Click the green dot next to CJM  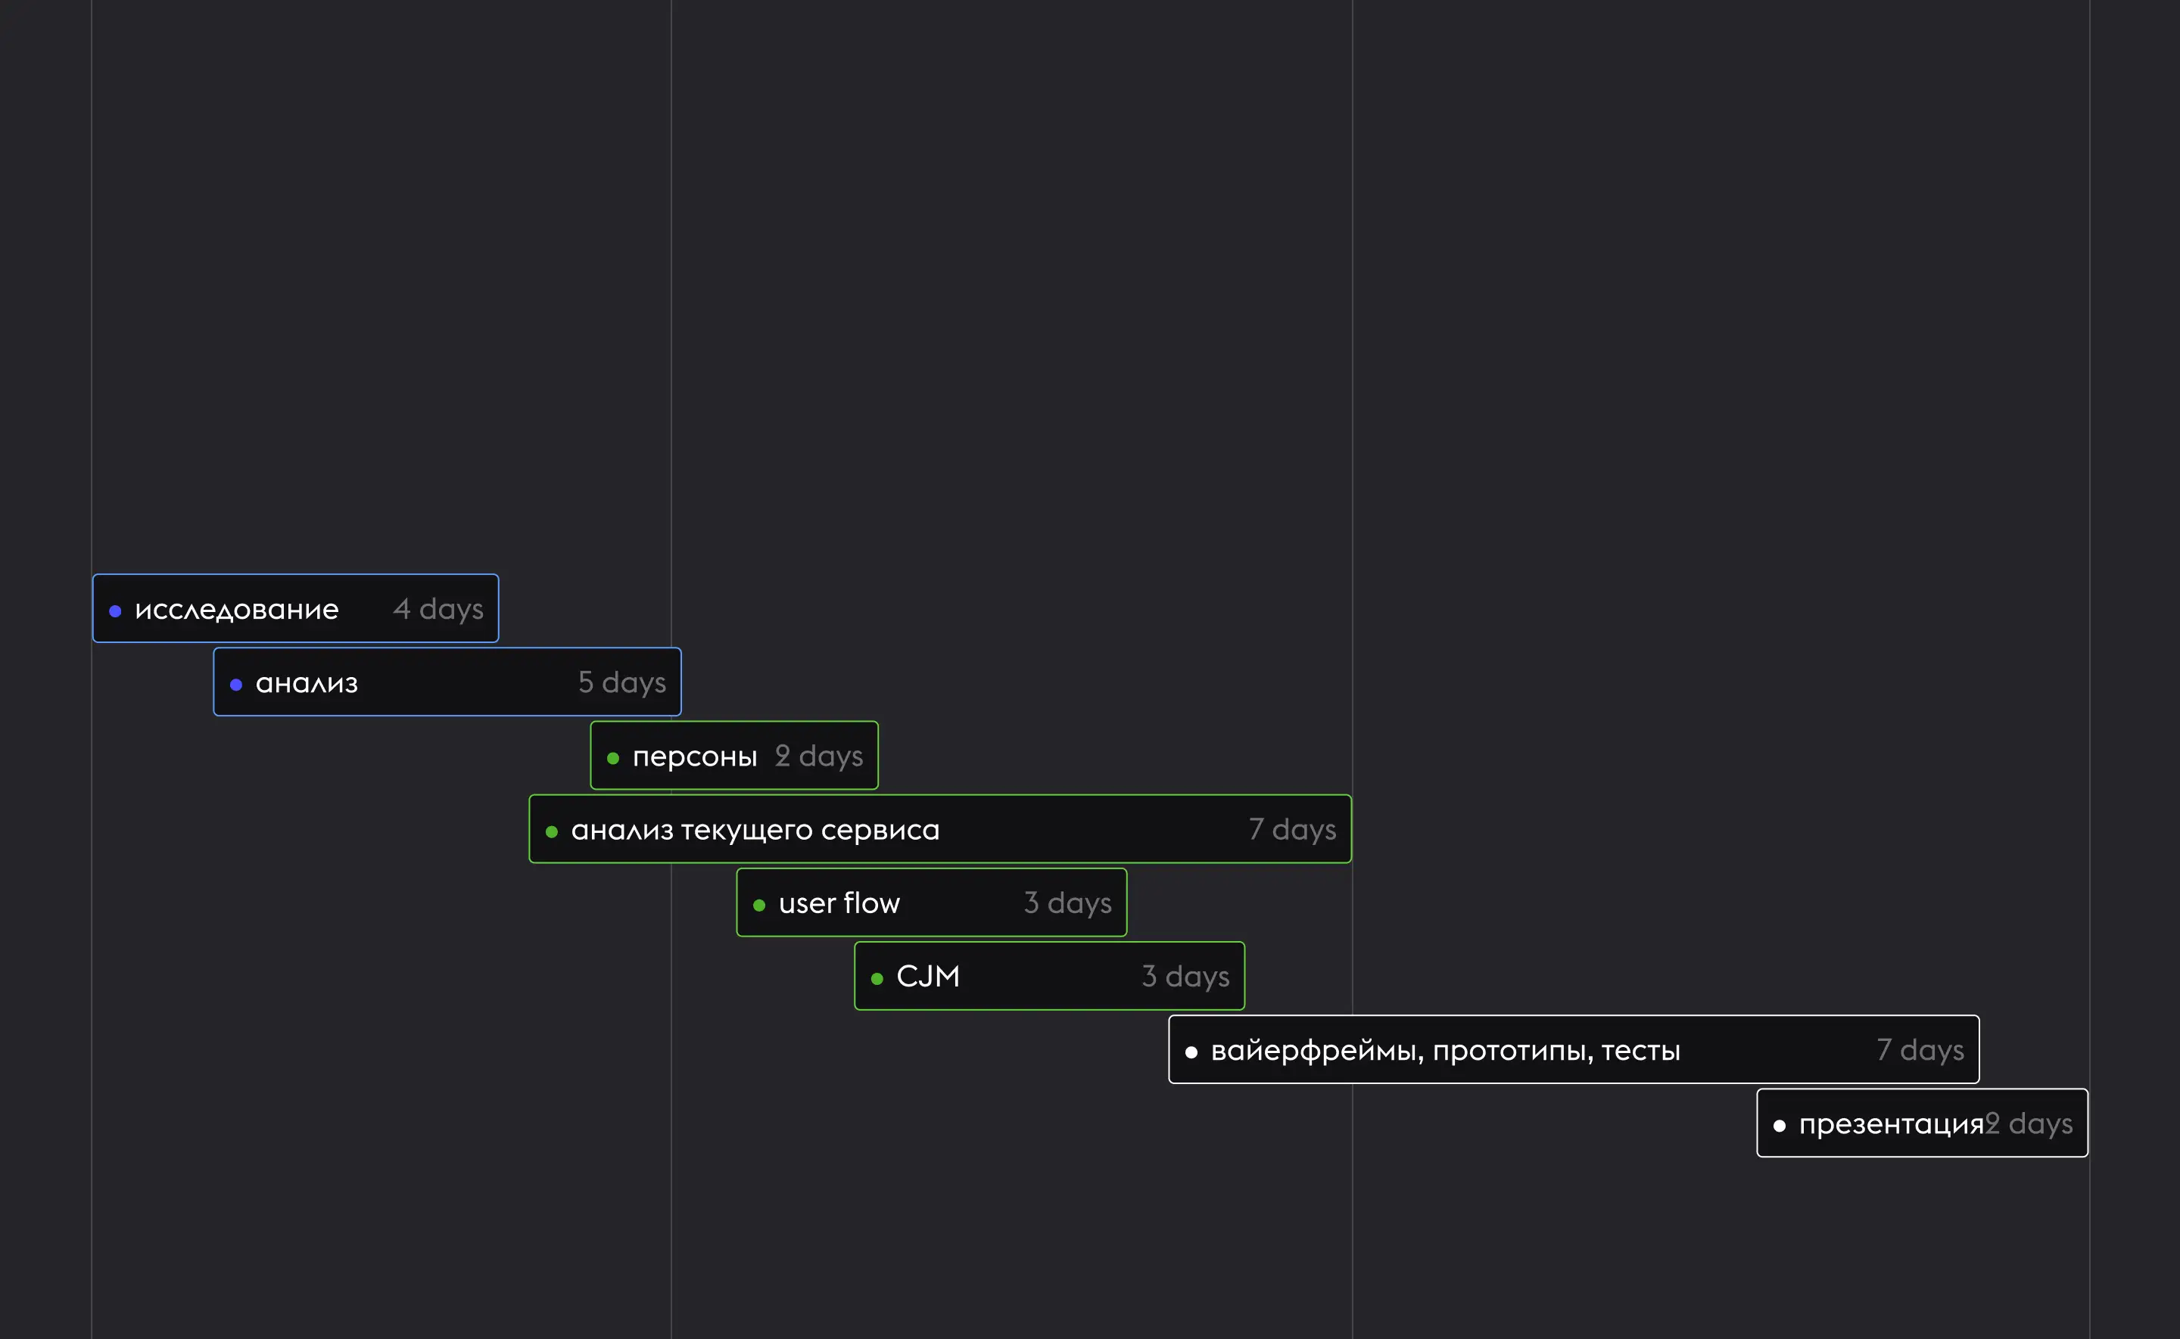pos(876,979)
